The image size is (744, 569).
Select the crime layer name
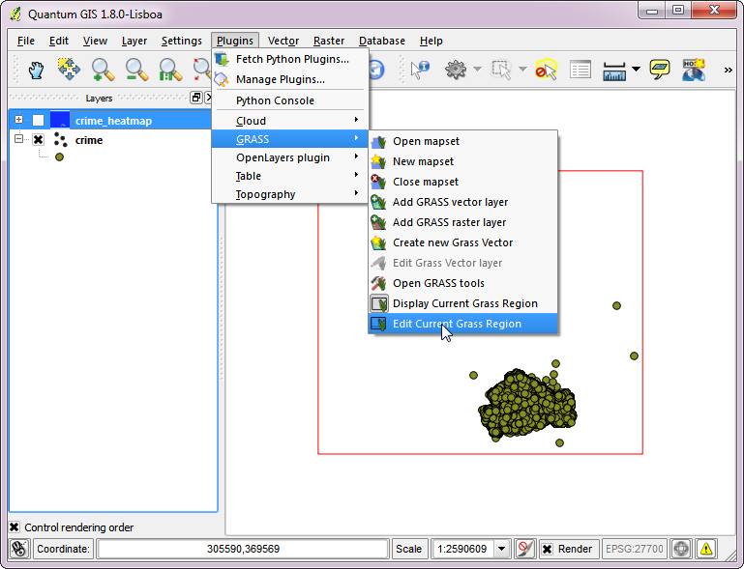point(89,140)
